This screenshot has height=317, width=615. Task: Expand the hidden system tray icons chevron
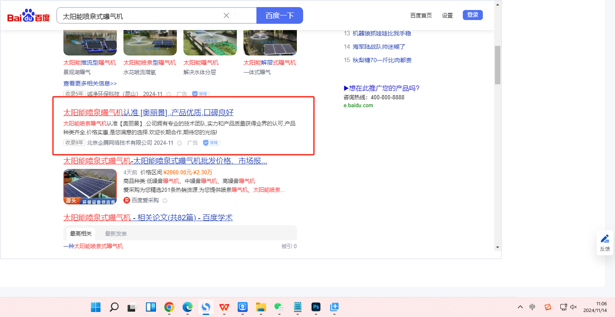coord(520,307)
